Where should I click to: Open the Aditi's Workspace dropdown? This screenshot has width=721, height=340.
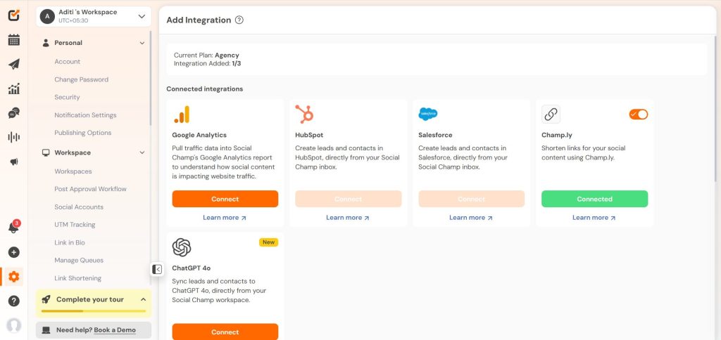(94, 17)
